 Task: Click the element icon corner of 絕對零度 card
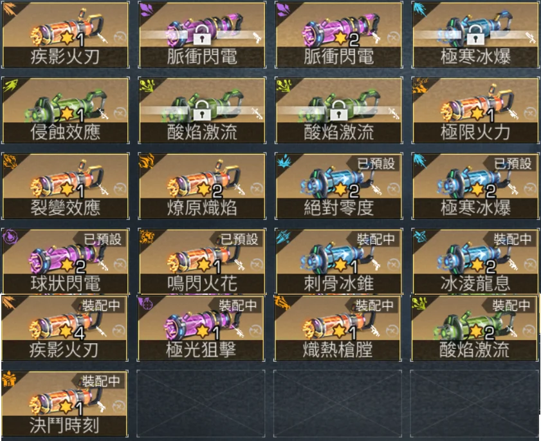[x=284, y=161]
